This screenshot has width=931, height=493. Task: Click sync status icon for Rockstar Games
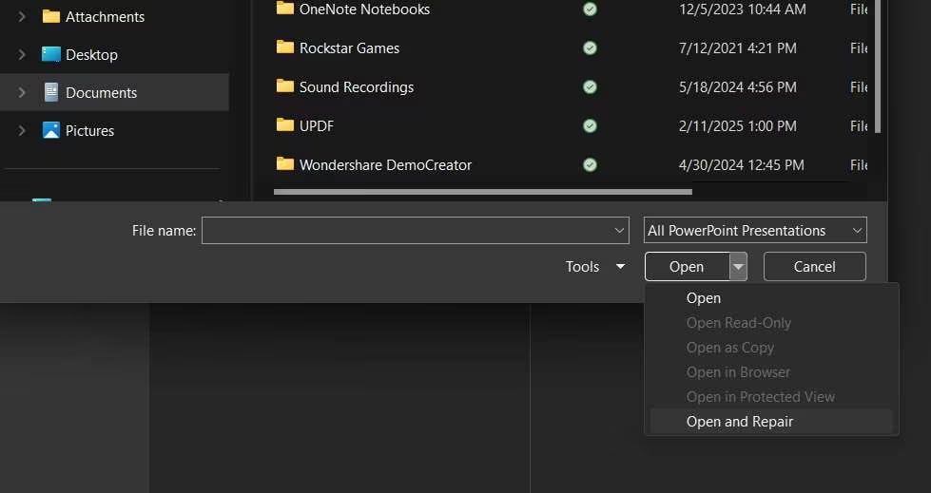click(590, 48)
